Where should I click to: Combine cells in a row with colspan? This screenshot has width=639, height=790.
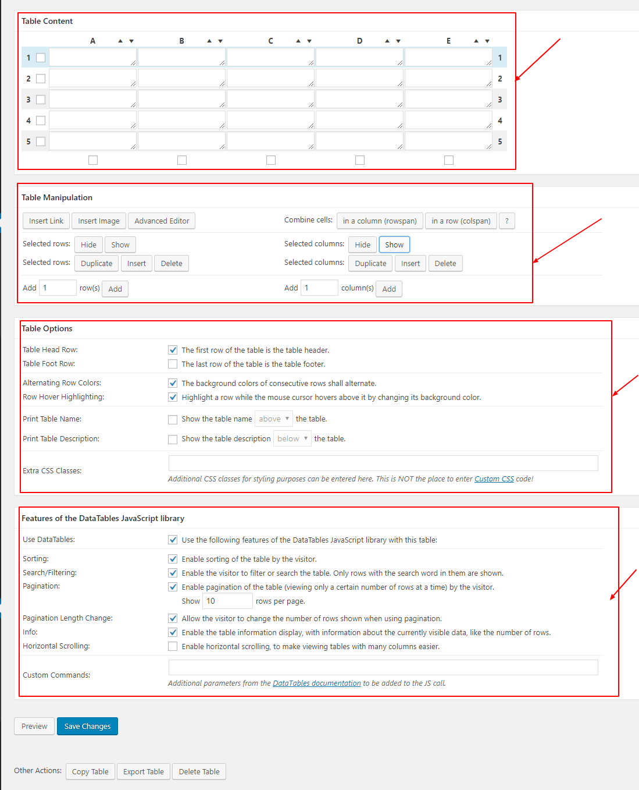click(x=460, y=221)
